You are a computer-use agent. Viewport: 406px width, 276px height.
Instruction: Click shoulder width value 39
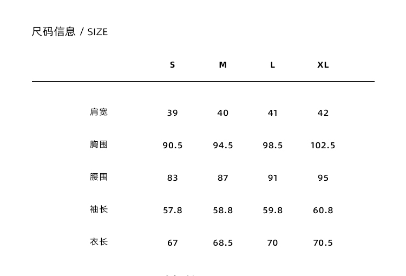point(172,113)
